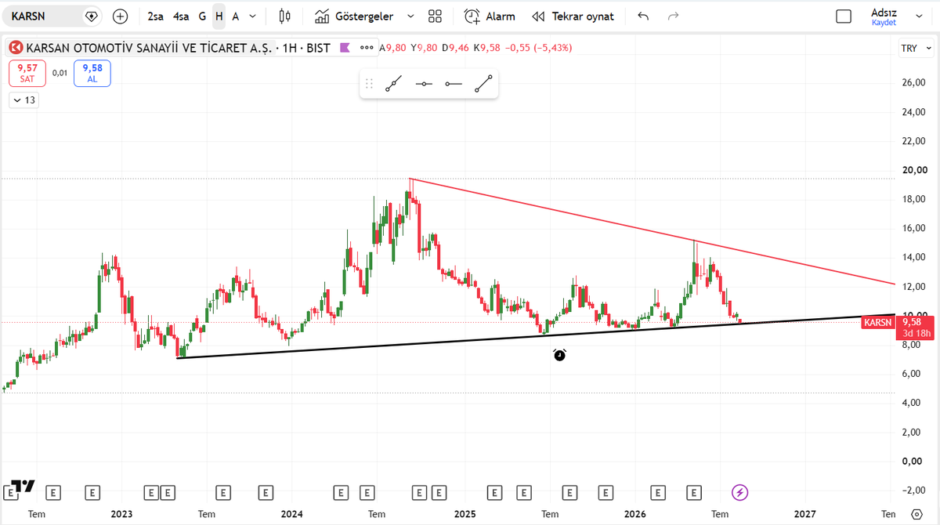Select the H weekly interval
Image resolution: width=940 pixels, height=525 pixels.
point(219,16)
